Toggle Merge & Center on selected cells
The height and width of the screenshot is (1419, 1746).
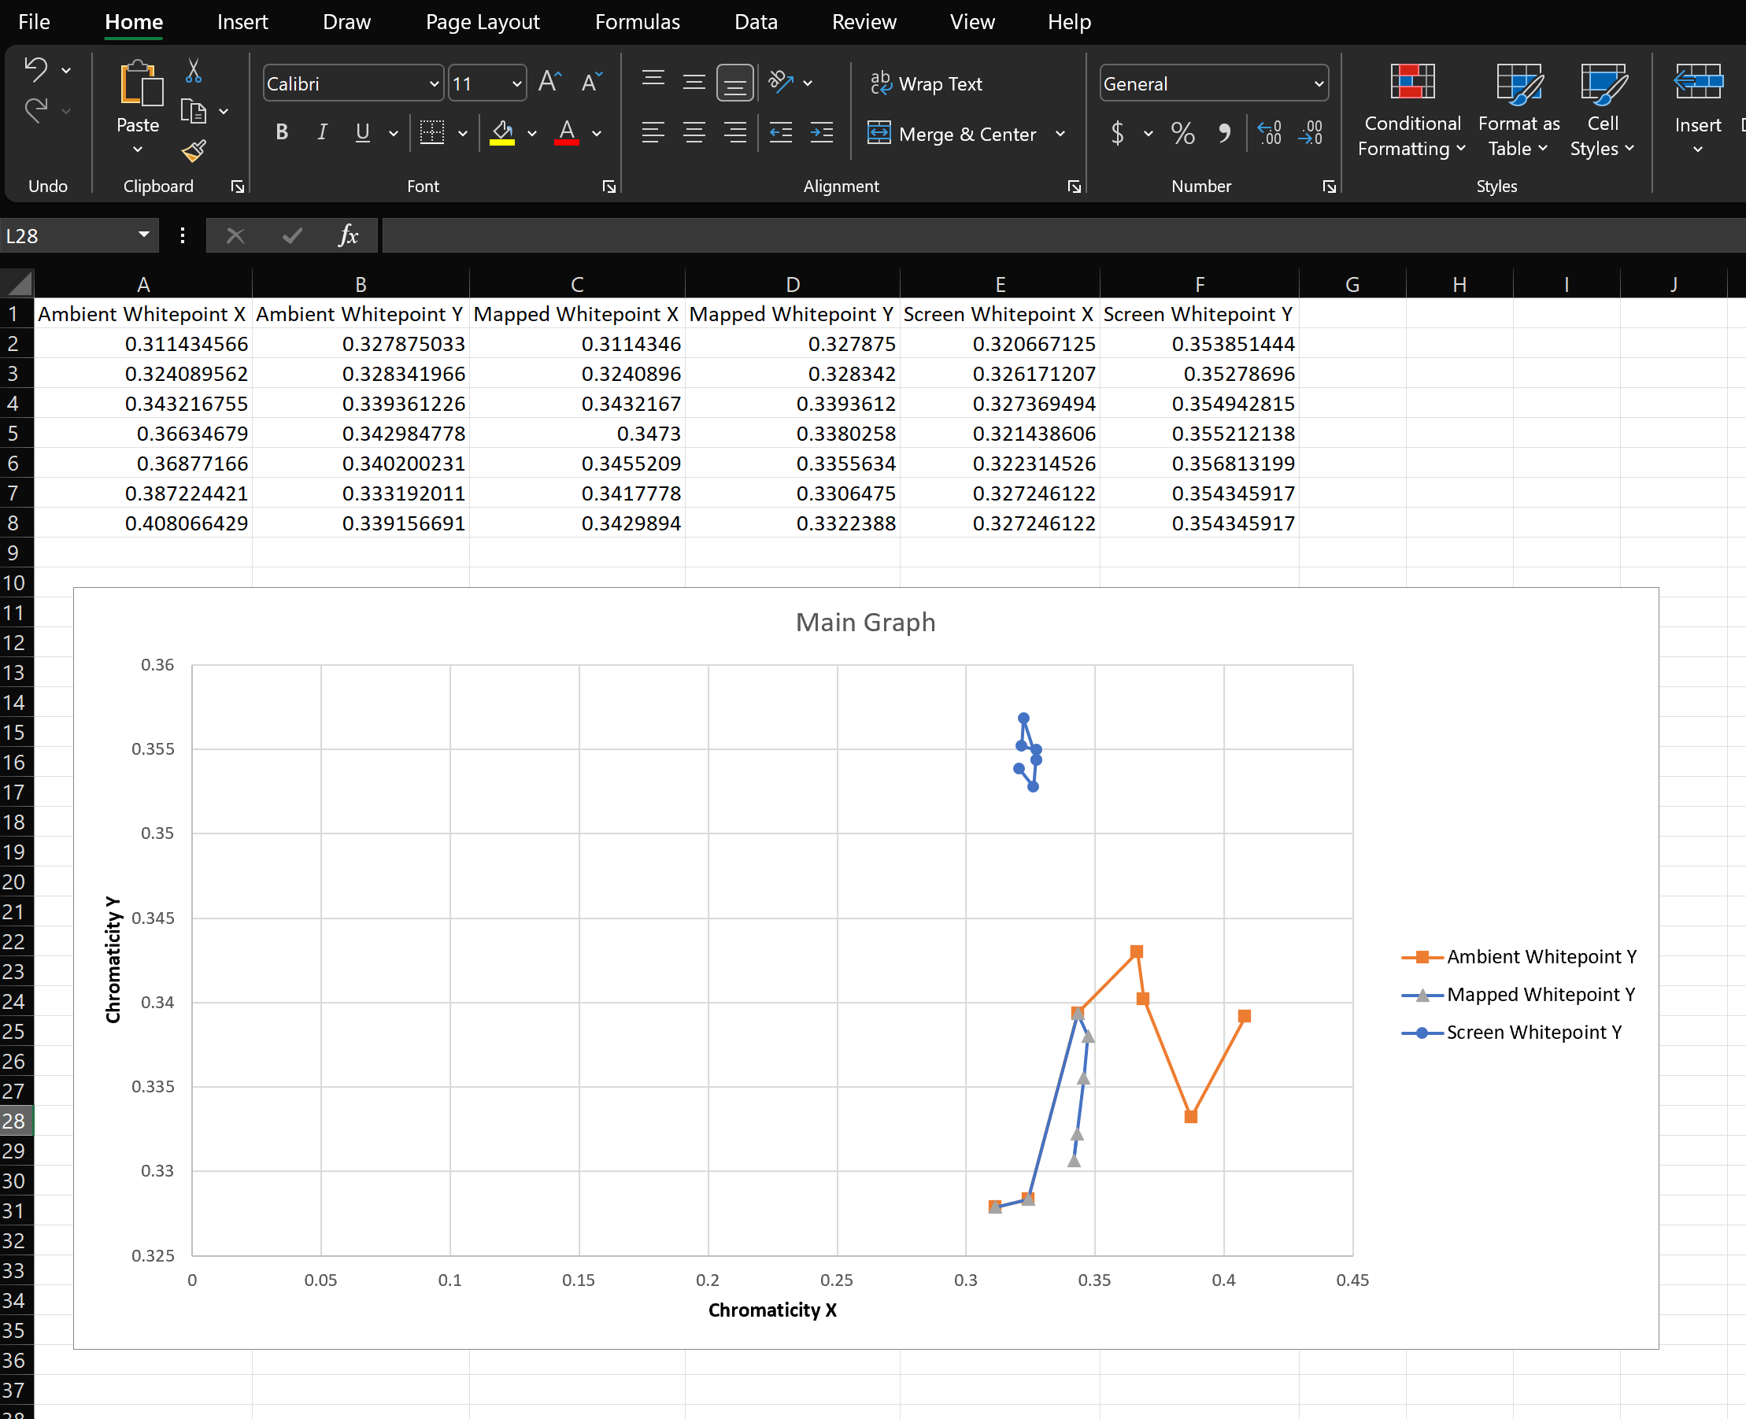[x=955, y=133]
